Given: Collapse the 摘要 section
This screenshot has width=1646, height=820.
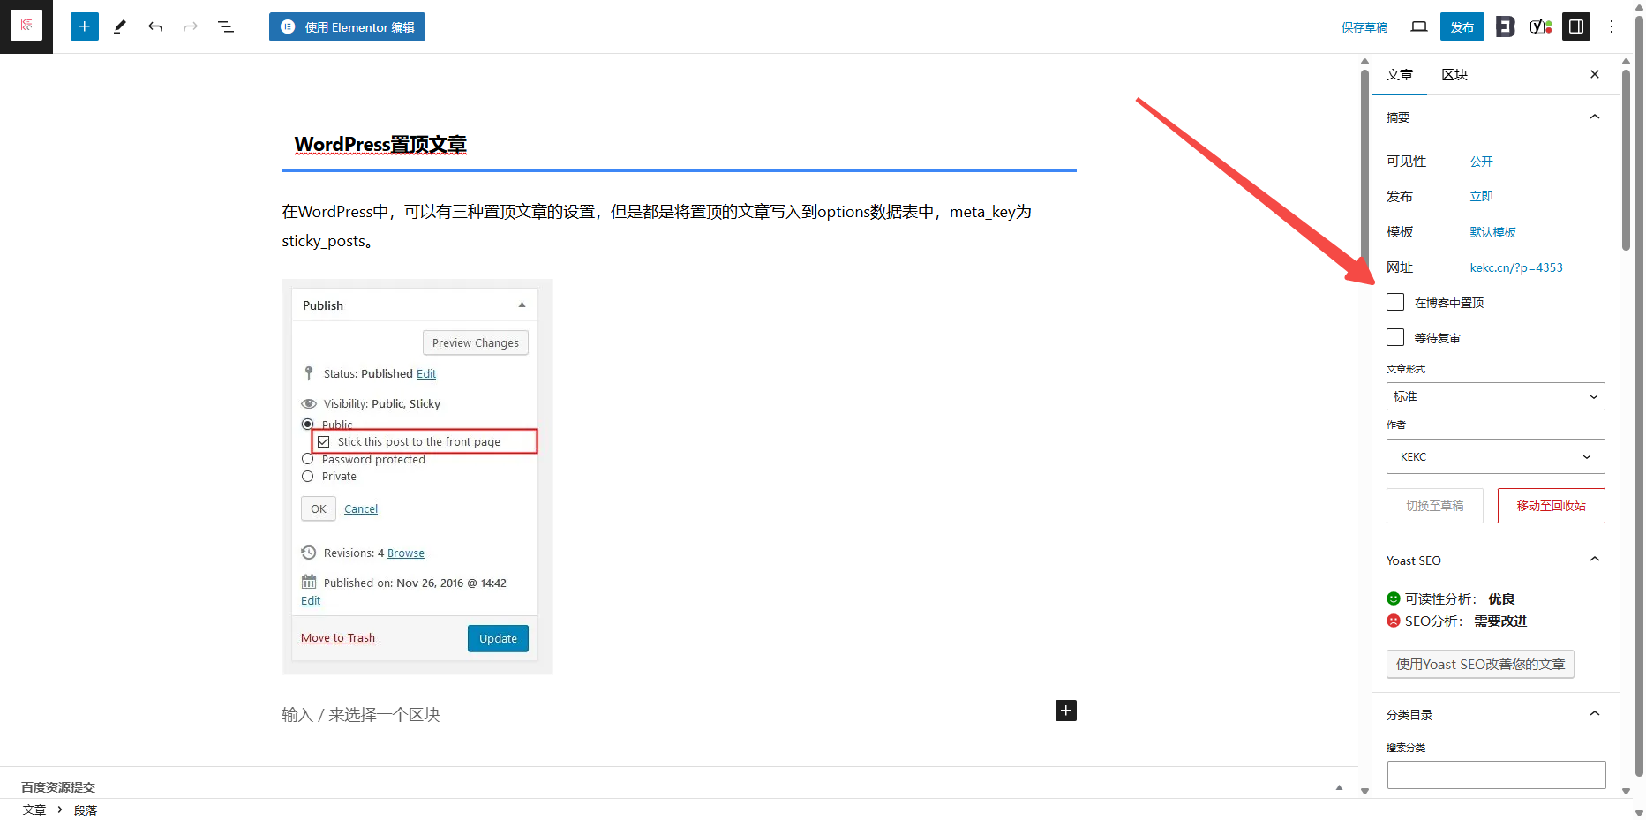Looking at the screenshot, I should point(1594,117).
